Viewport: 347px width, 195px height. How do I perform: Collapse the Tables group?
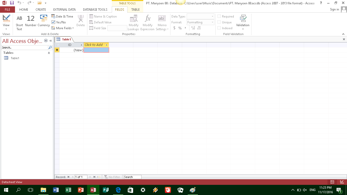49,53
